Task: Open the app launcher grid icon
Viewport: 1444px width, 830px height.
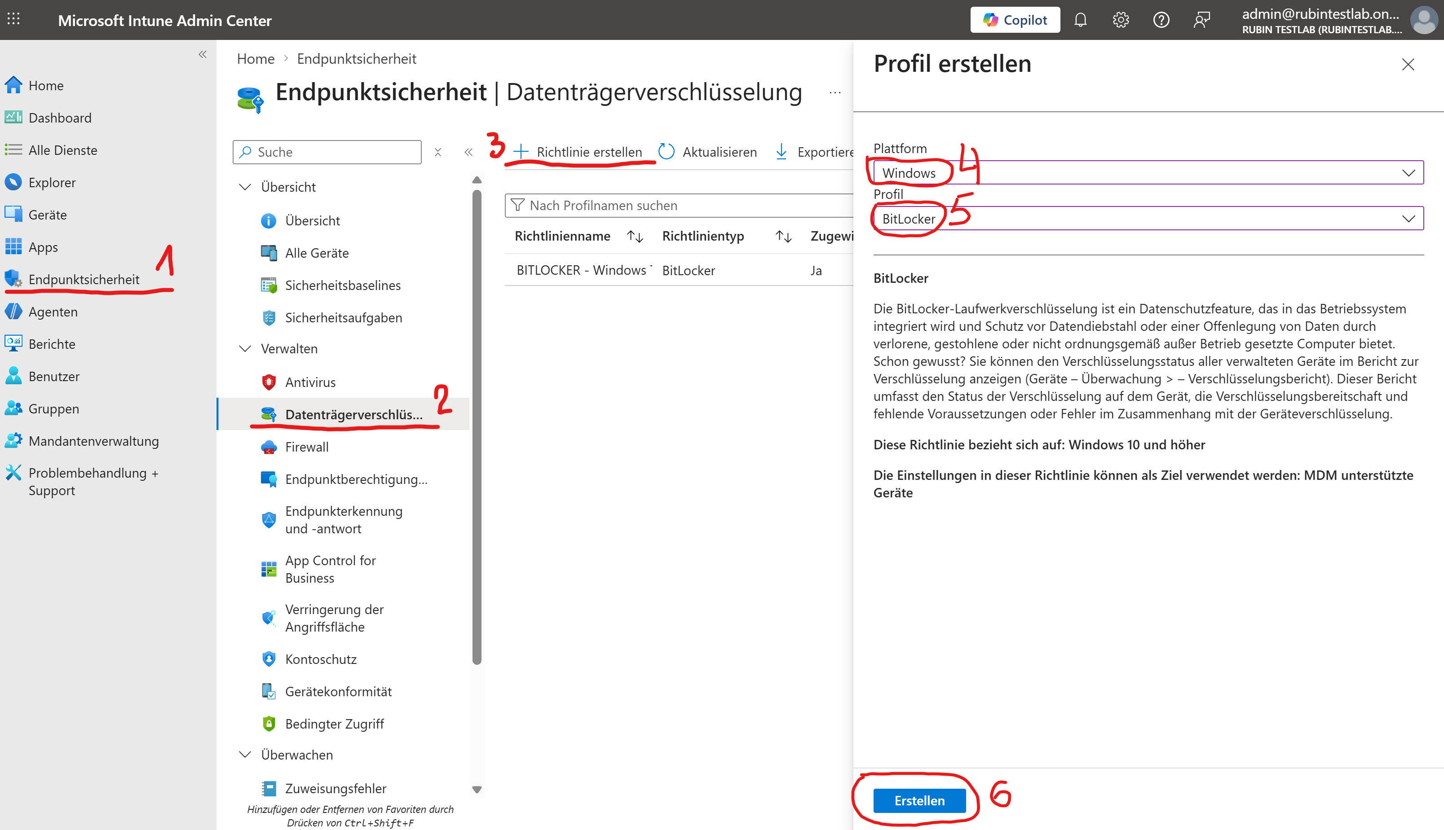Action: pyautogui.click(x=13, y=19)
